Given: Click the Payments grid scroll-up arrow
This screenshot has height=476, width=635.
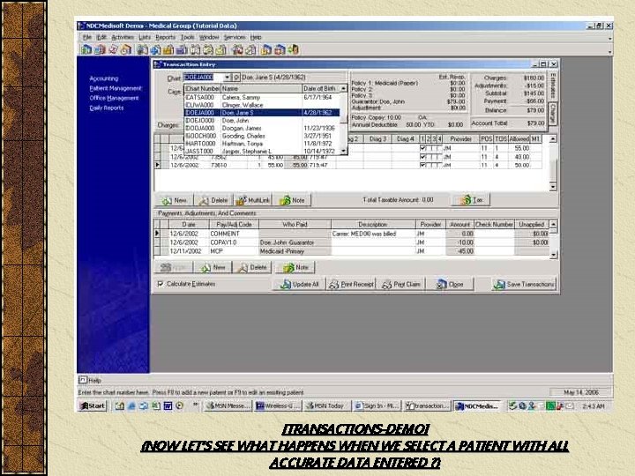Looking at the screenshot, I should (553, 224).
